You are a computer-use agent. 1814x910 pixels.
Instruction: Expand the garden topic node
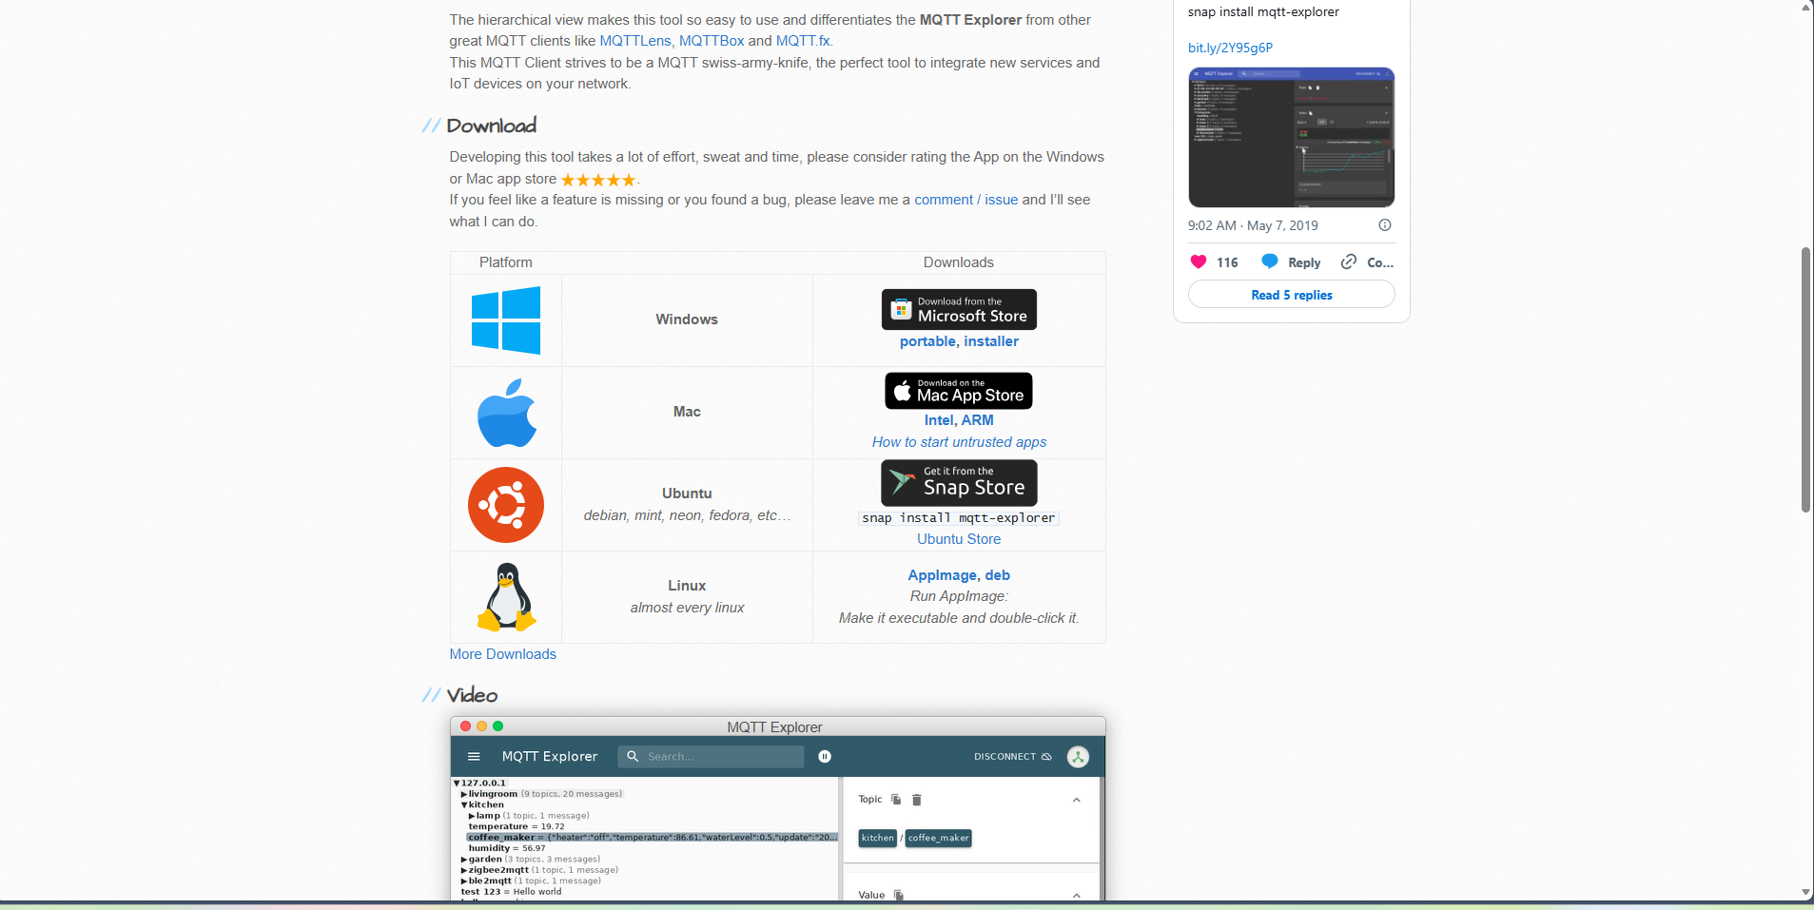pyautogui.click(x=464, y=860)
